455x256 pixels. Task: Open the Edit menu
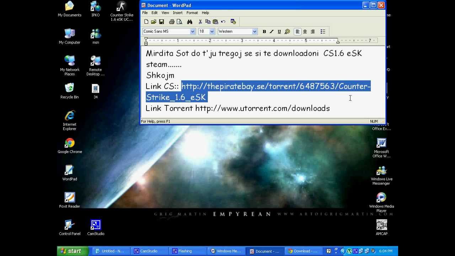[155, 13]
